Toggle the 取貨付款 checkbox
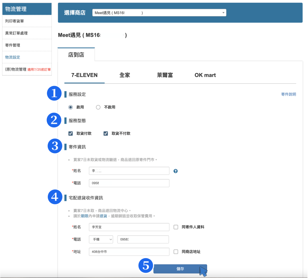Viewport: 308px width, 278px height. [x=70, y=134]
